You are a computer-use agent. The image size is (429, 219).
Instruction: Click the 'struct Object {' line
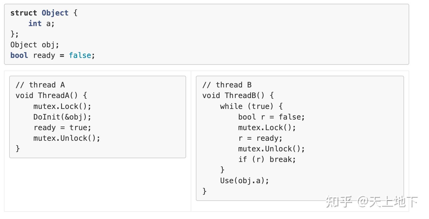coord(44,13)
